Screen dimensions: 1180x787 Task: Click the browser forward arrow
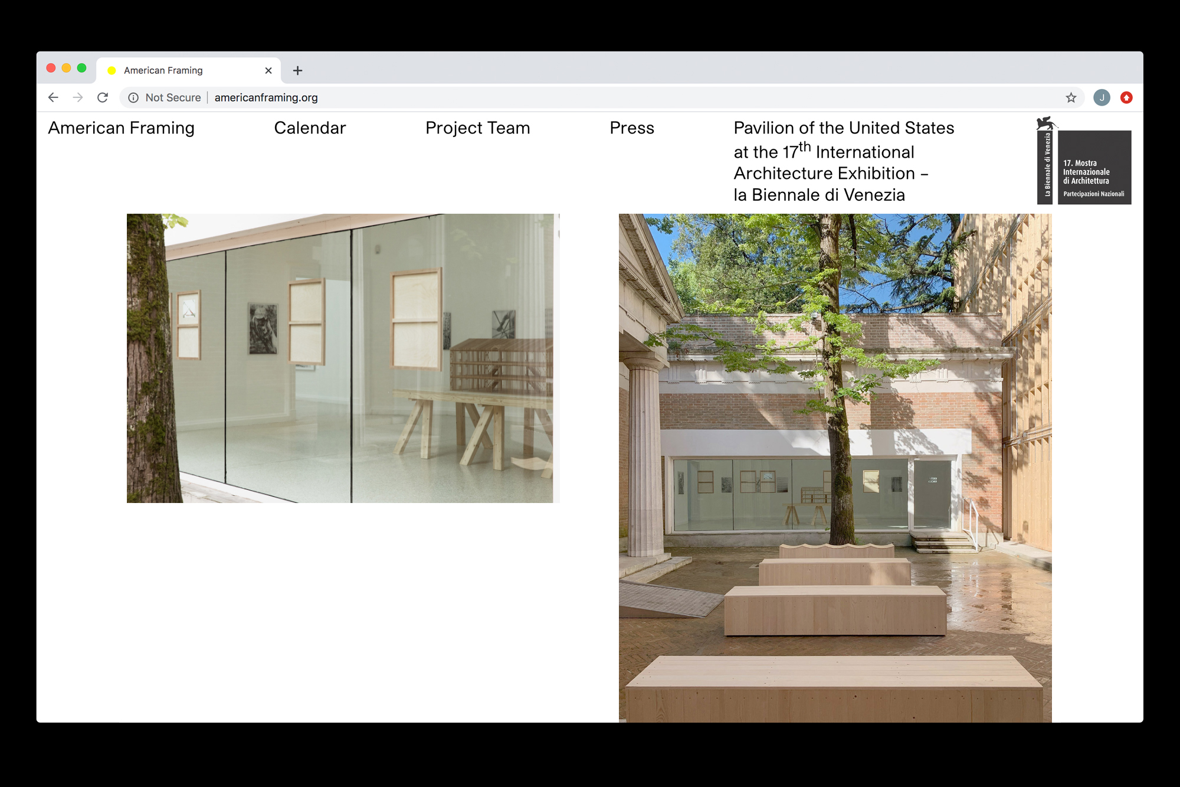click(78, 97)
